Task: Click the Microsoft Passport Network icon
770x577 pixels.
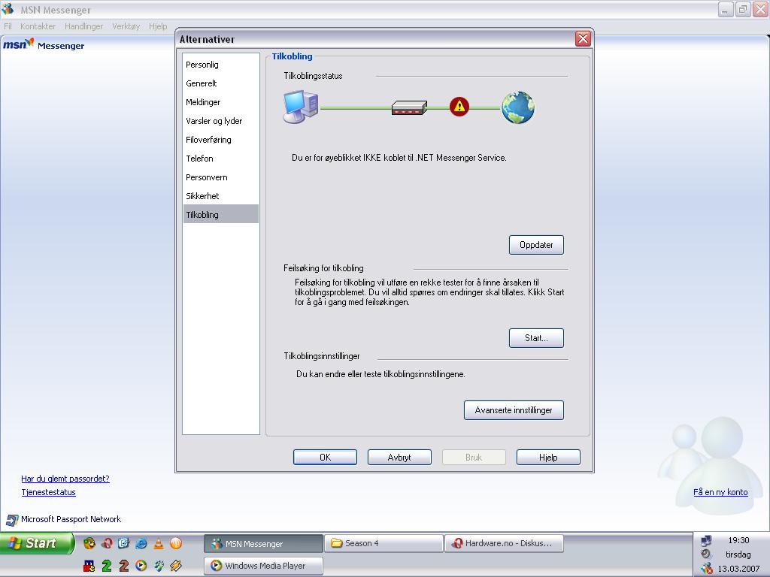Action: coord(12,520)
